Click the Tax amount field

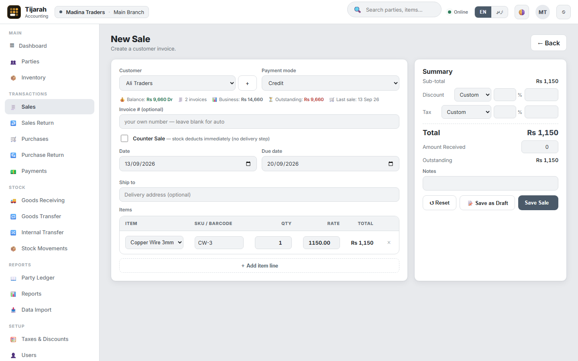point(541,112)
